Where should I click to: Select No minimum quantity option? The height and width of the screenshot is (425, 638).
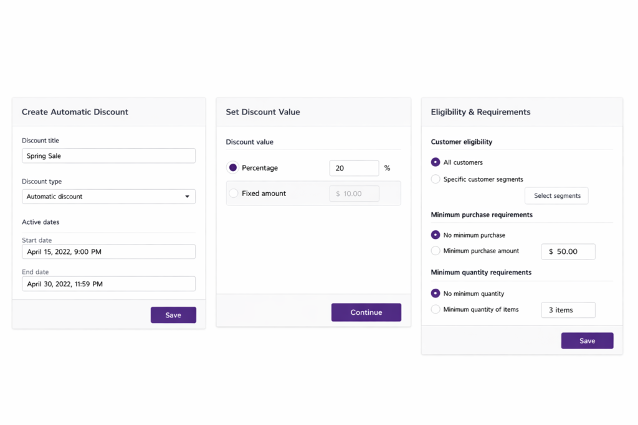pos(436,293)
